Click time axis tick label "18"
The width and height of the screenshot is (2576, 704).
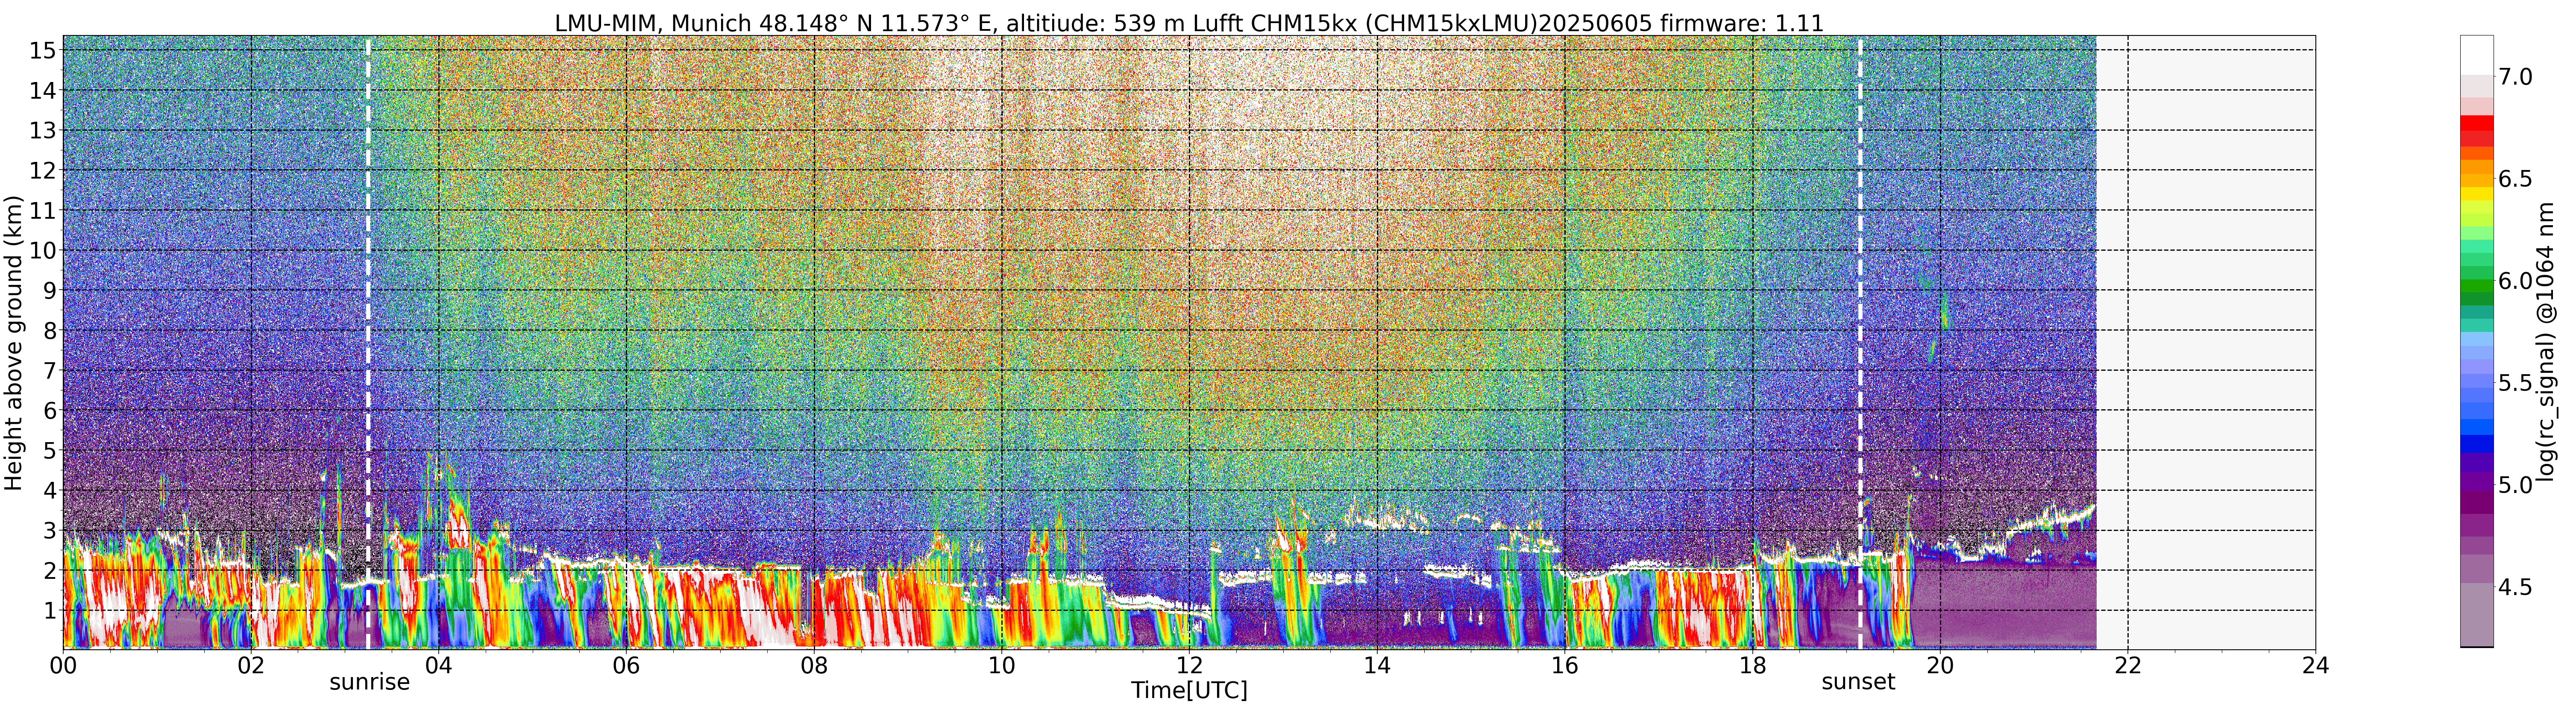pyautogui.click(x=1752, y=666)
